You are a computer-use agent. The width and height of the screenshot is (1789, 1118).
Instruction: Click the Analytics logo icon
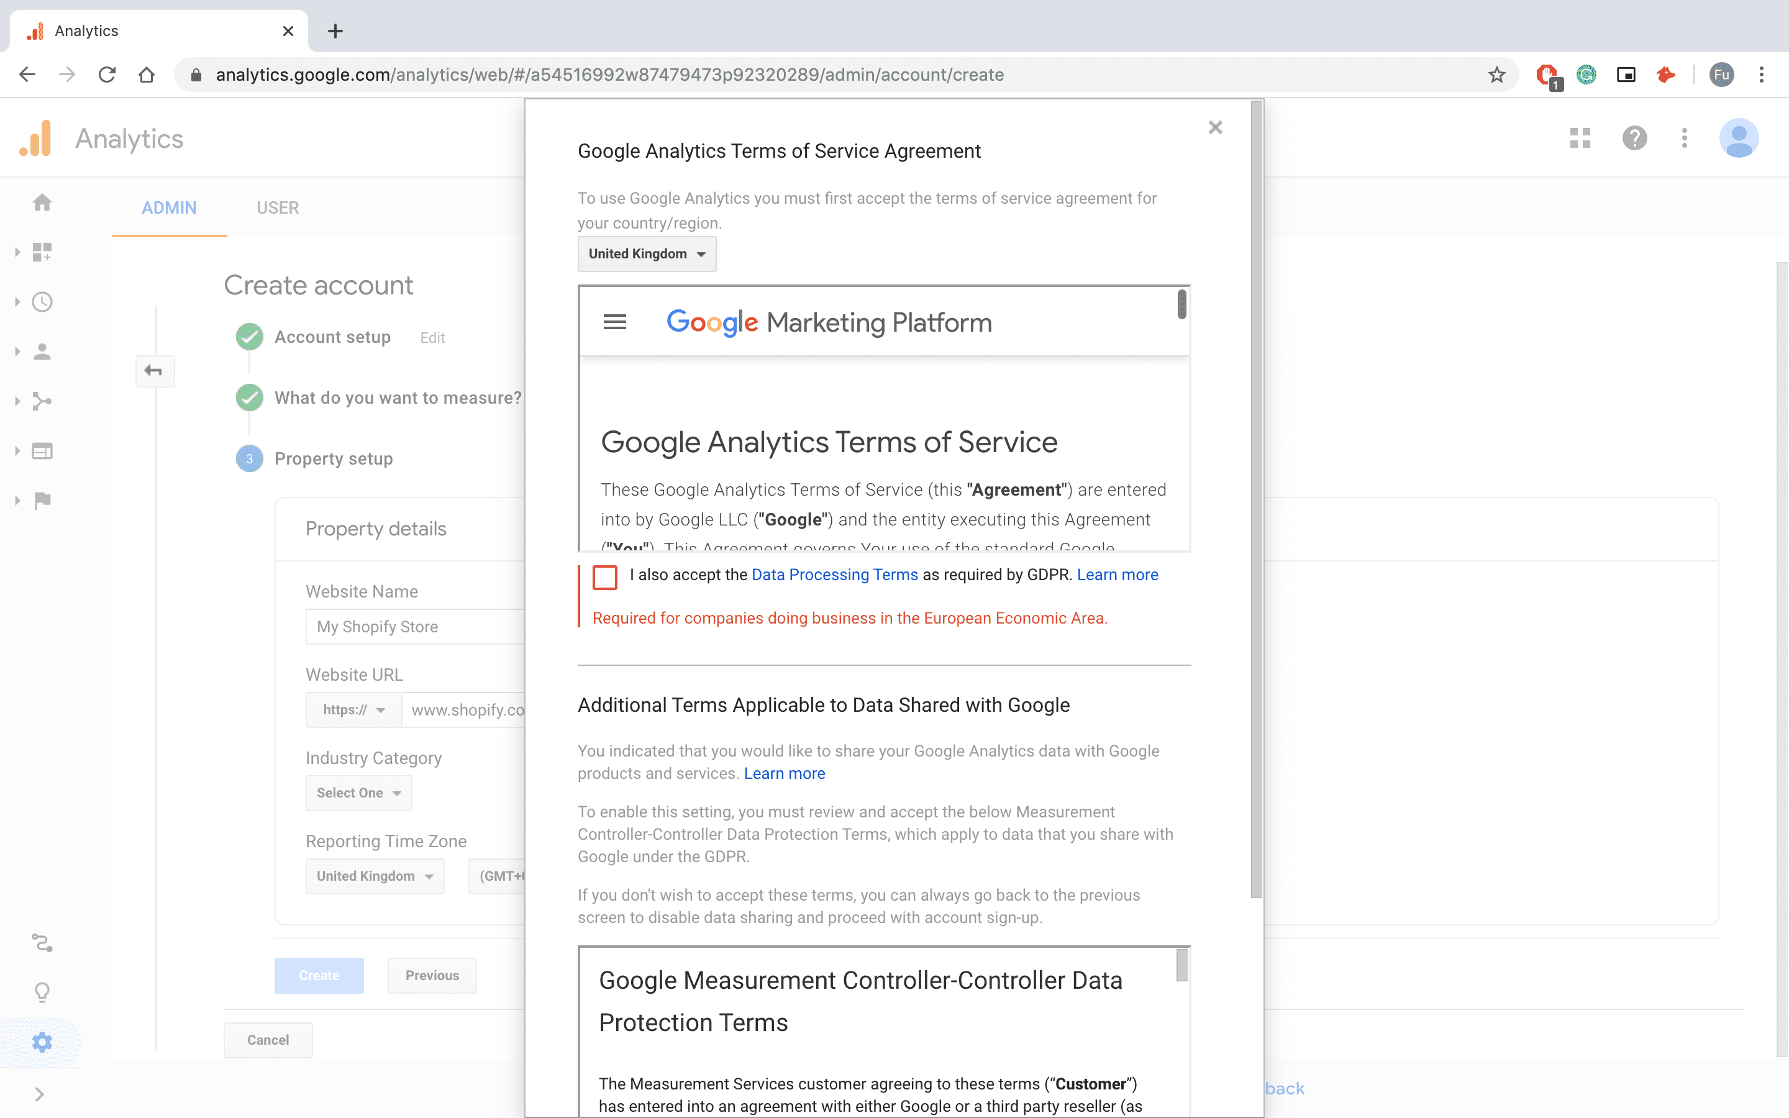coord(35,139)
